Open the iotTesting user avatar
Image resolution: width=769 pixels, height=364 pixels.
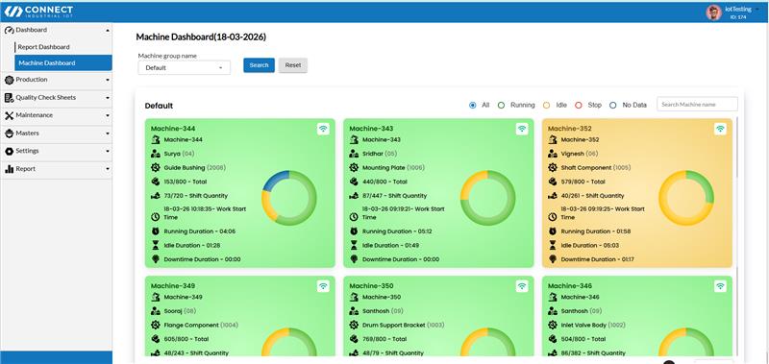[713, 12]
